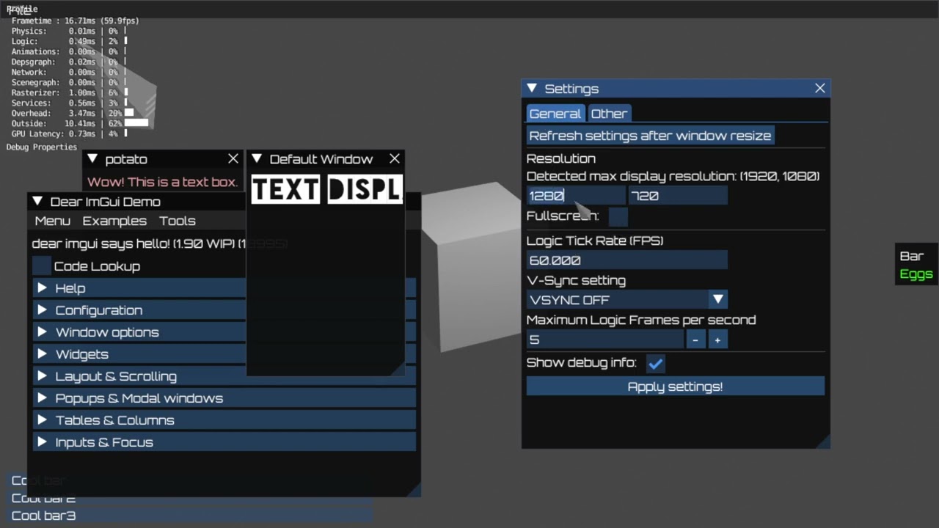Viewport: 939px width, 528px height.
Task: Toggle the Fullscreen checkbox
Action: click(x=618, y=216)
